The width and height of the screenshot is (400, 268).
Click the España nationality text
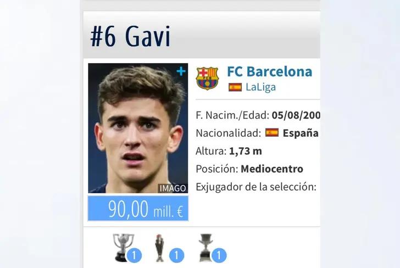tap(301, 133)
